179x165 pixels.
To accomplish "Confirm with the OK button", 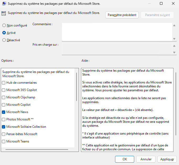I will click(x=124, y=159).
